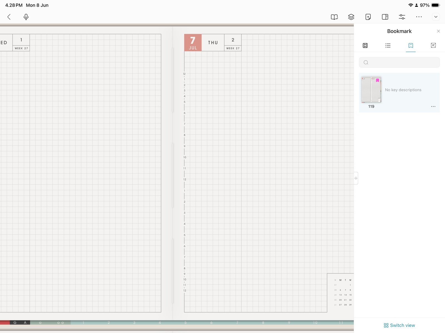Go to month tab 9 in bottom strip
Image resolution: width=445 pixels, height=333 pixels.
click(x=289, y=322)
